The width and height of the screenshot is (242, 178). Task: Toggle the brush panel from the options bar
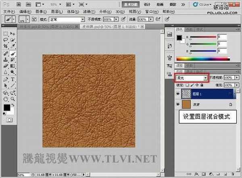[34, 19]
